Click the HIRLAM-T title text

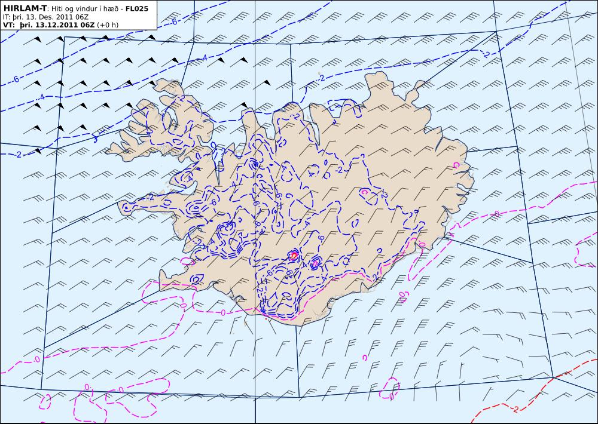[25, 8]
